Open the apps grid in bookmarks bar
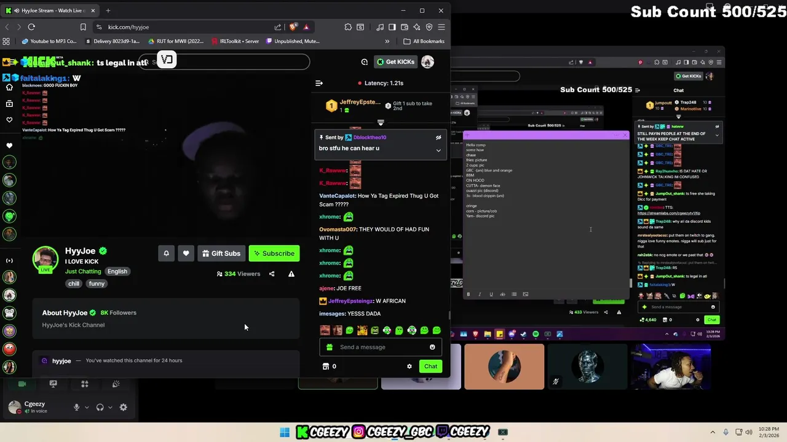The width and height of the screenshot is (787, 442). point(6,41)
